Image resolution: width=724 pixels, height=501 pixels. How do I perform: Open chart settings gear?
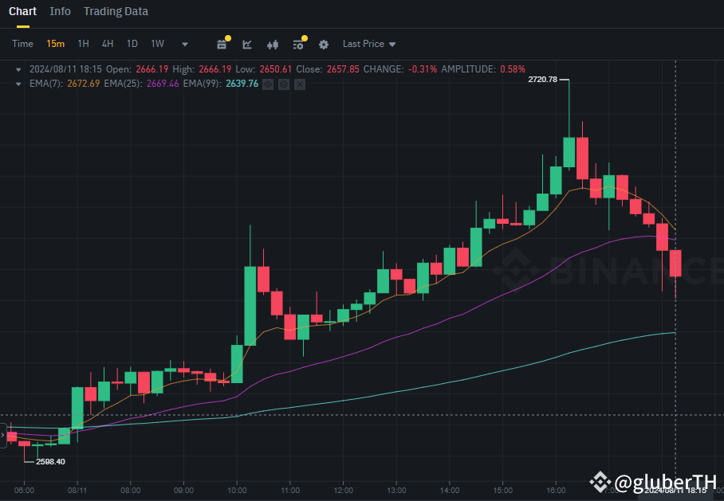pos(324,45)
